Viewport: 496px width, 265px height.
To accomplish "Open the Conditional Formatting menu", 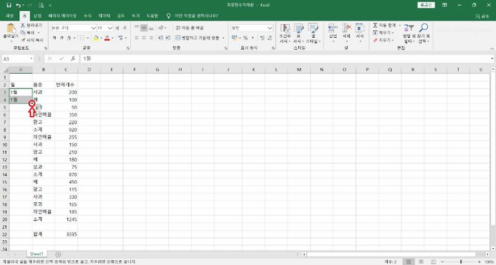I will pos(285,33).
